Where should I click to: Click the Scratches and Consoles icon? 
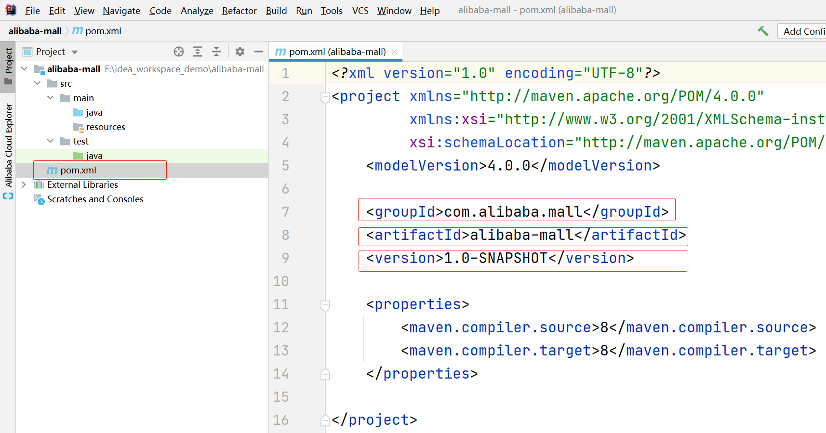pyautogui.click(x=39, y=199)
